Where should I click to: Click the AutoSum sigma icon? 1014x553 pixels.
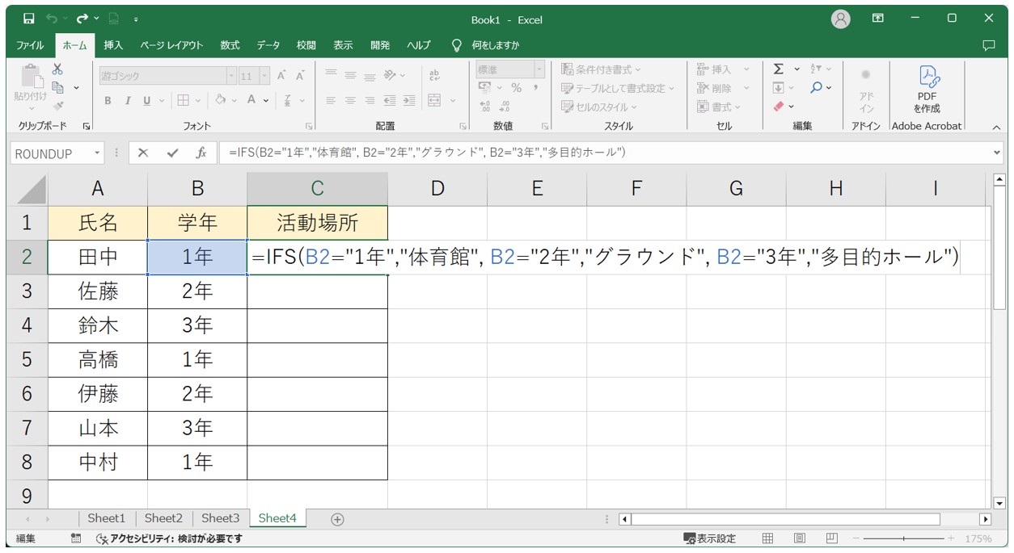778,69
